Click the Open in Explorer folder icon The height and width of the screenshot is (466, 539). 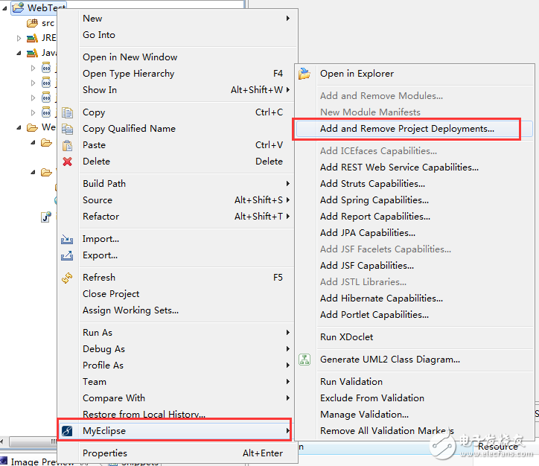(304, 74)
